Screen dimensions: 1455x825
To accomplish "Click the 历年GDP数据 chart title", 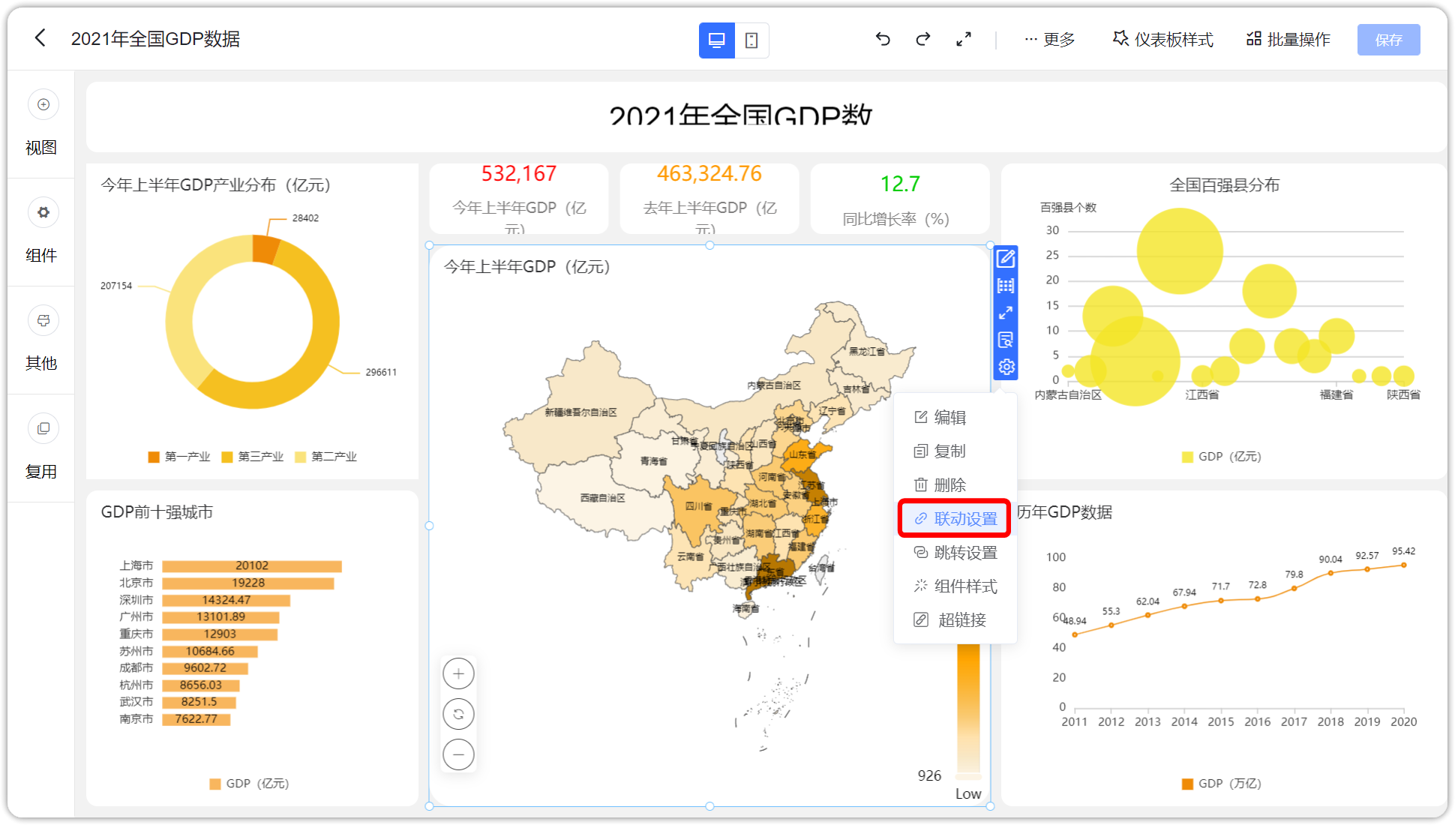I will pyautogui.click(x=1064, y=512).
